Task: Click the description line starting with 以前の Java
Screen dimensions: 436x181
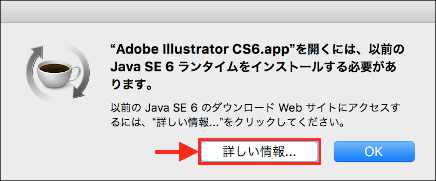Action: (255, 108)
